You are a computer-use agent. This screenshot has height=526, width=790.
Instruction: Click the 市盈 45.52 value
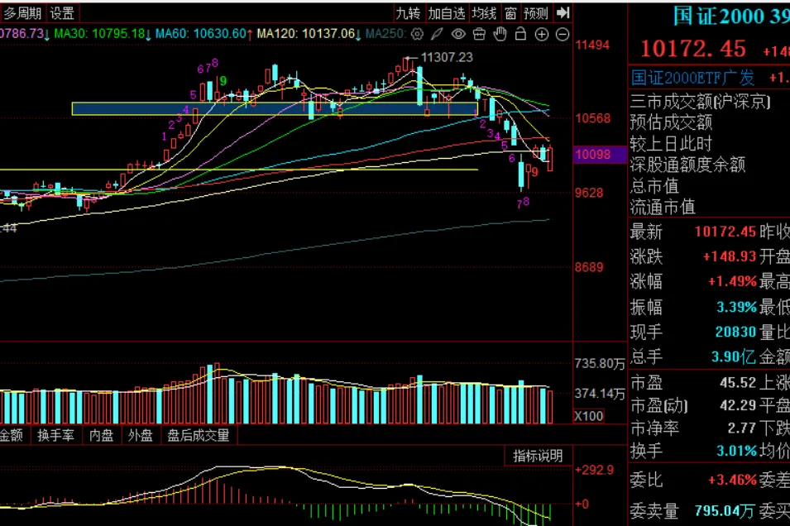[738, 382]
